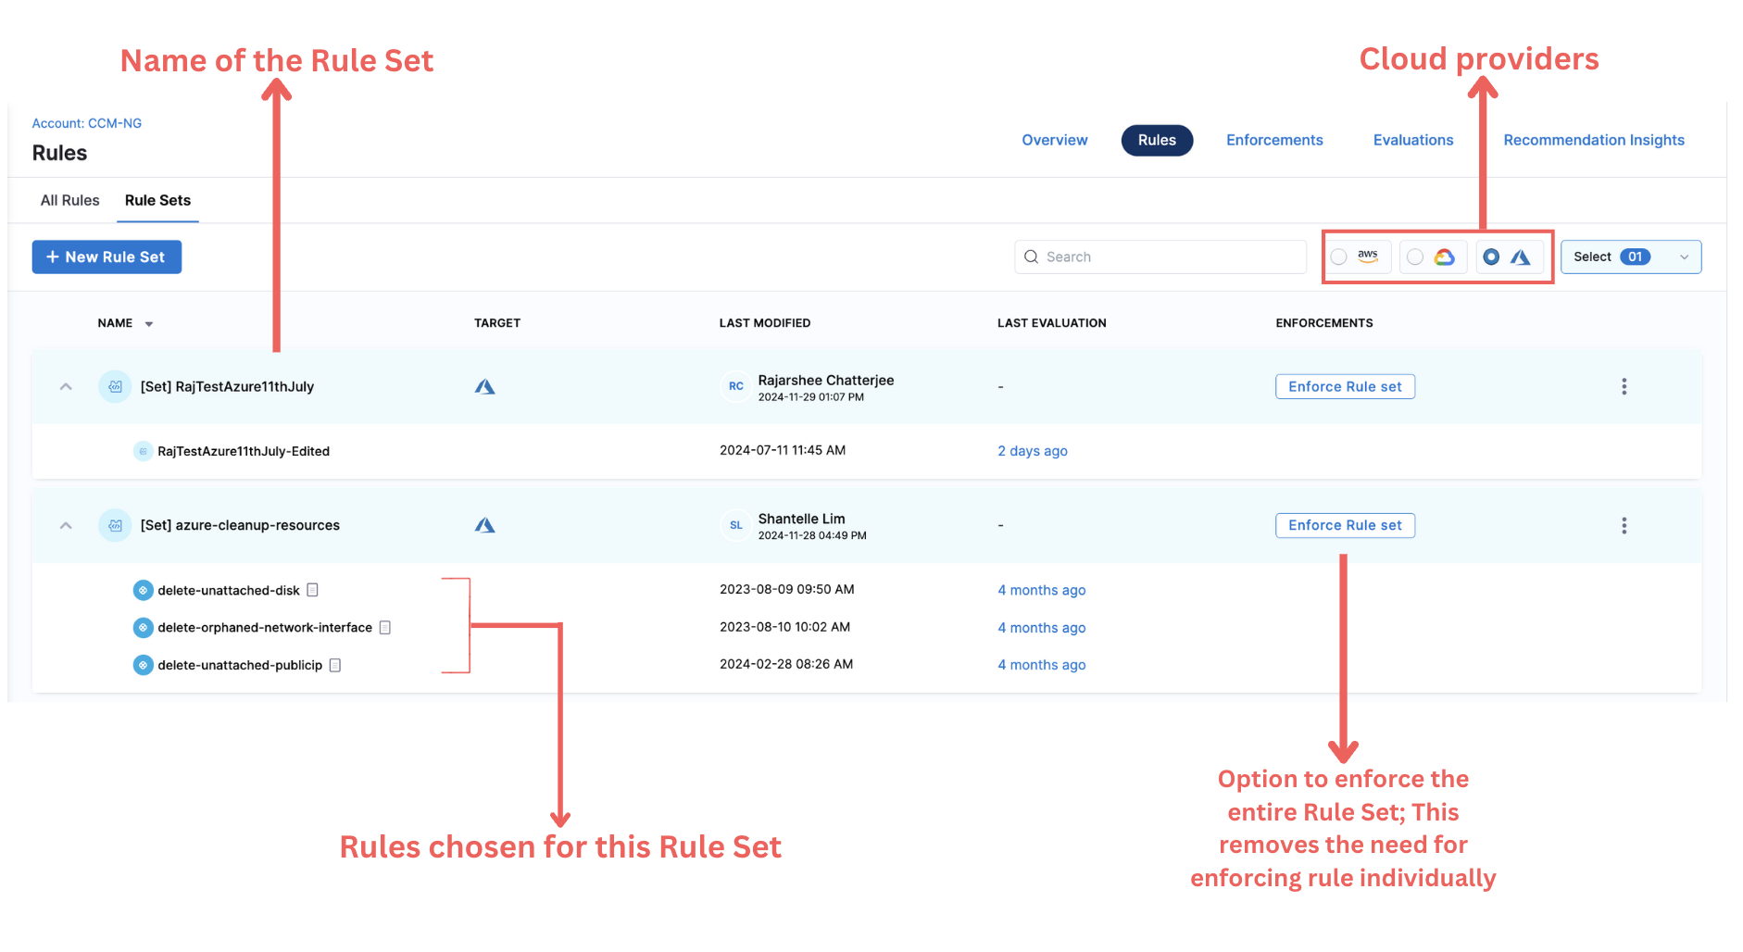Image resolution: width=1743 pixels, height=952 pixels.
Task: Enforce Rule set for azure-cleanup-resources
Action: click(1345, 525)
